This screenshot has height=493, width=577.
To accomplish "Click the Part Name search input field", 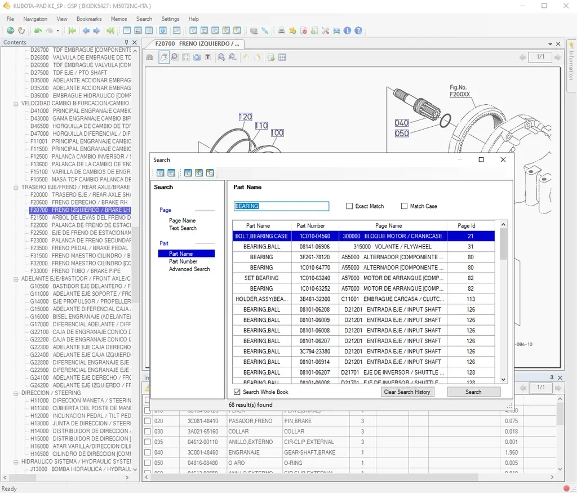I will click(281, 206).
